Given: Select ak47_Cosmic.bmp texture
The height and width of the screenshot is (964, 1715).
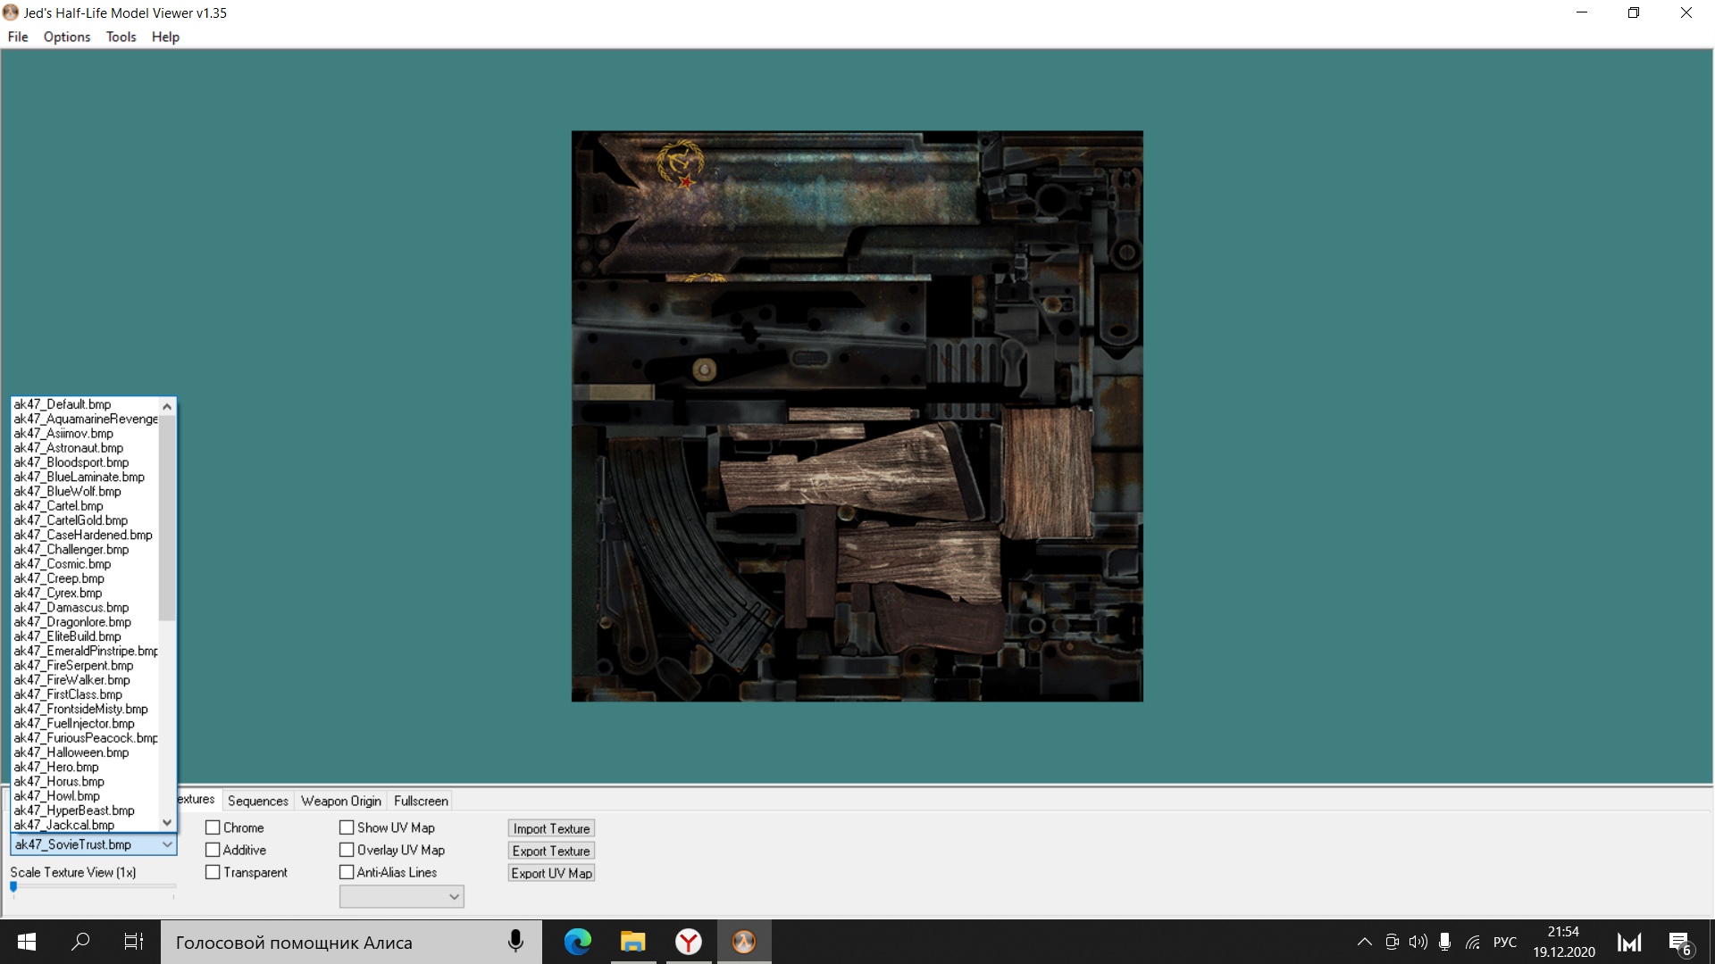Looking at the screenshot, I should [85, 564].
